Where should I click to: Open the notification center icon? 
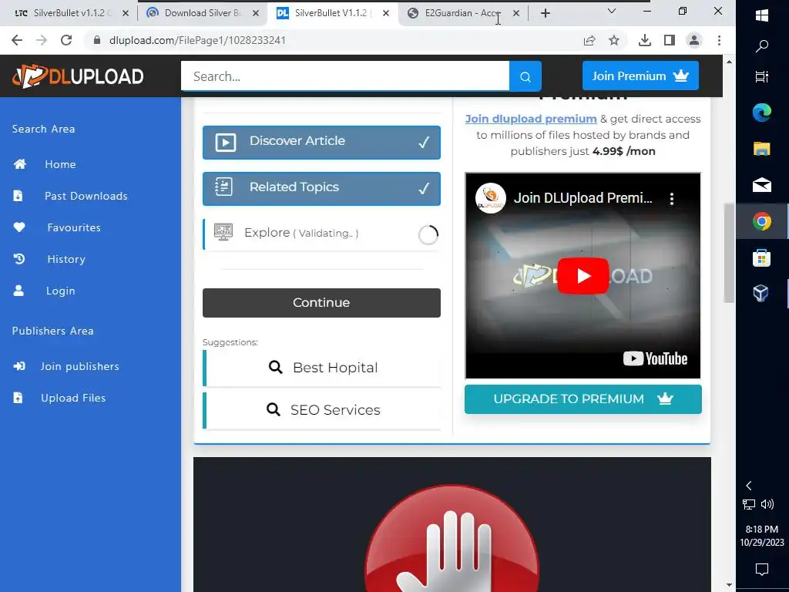click(x=762, y=570)
